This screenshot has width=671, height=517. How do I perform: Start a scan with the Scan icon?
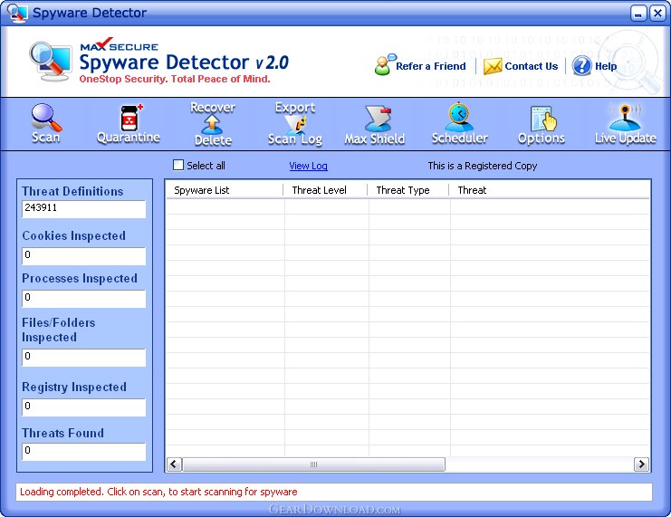(46, 123)
